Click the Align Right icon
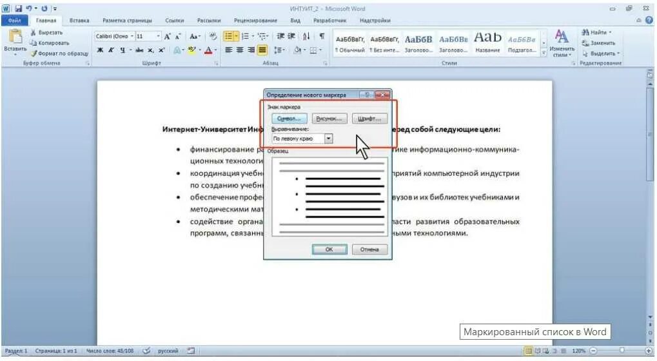The image size is (657, 361). [x=251, y=50]
